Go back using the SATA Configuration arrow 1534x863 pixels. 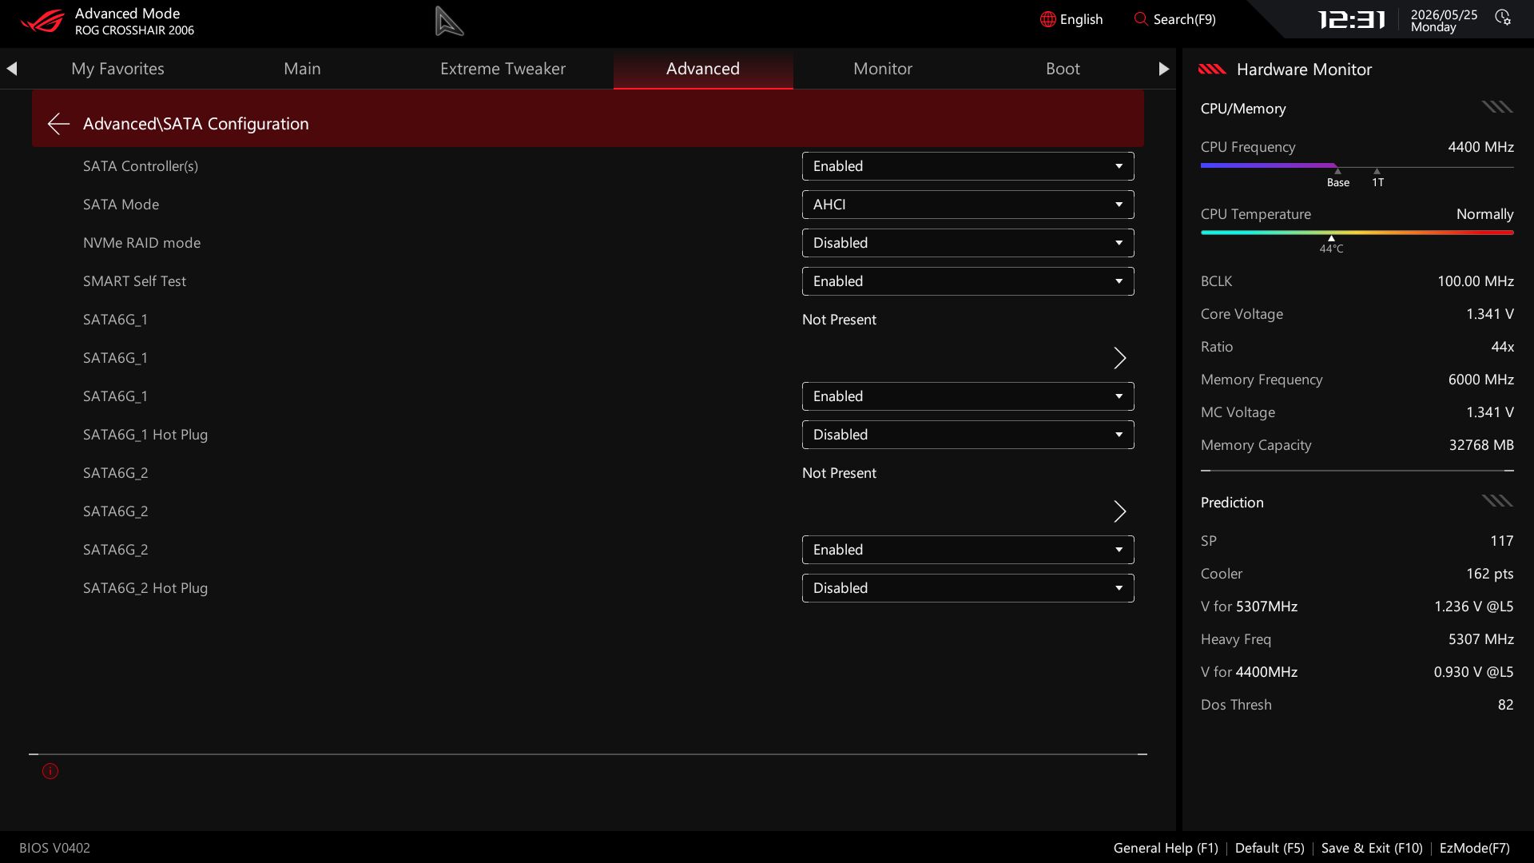pos(58,124)
